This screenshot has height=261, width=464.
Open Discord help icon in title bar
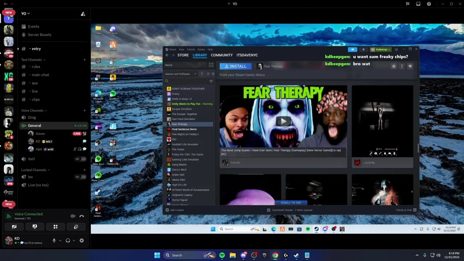[x=429, y=4]
